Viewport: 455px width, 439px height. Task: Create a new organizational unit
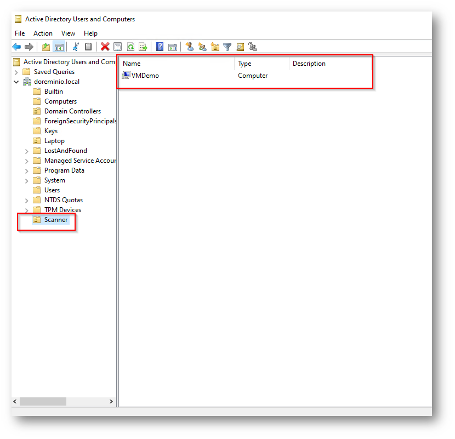click(x=215, y=47)
